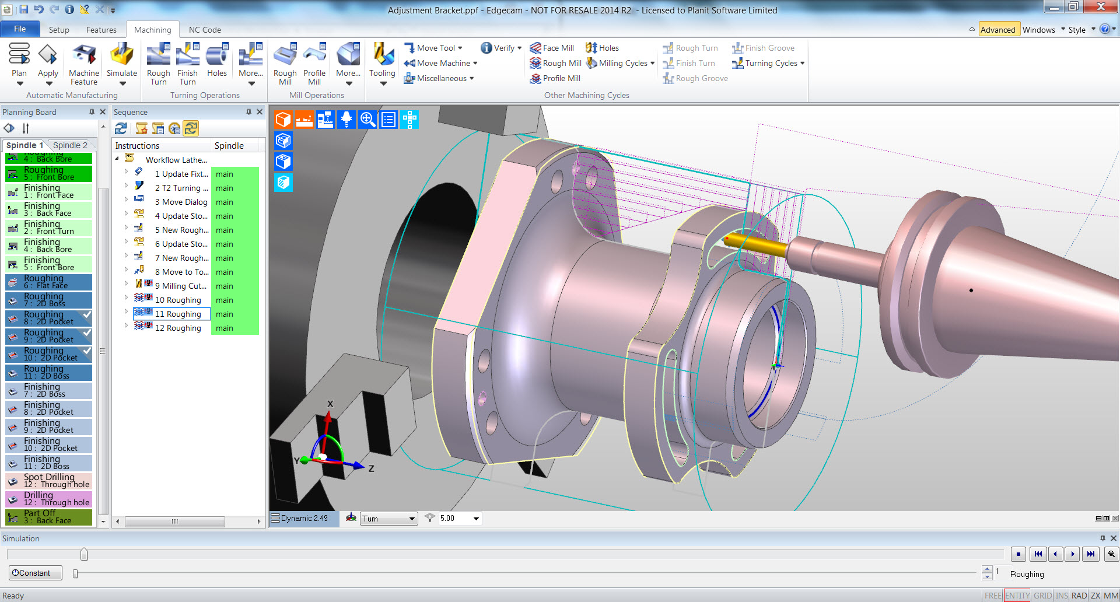
Task: Click the refresh icon in Sequence panel
Action: coord(121,128)
